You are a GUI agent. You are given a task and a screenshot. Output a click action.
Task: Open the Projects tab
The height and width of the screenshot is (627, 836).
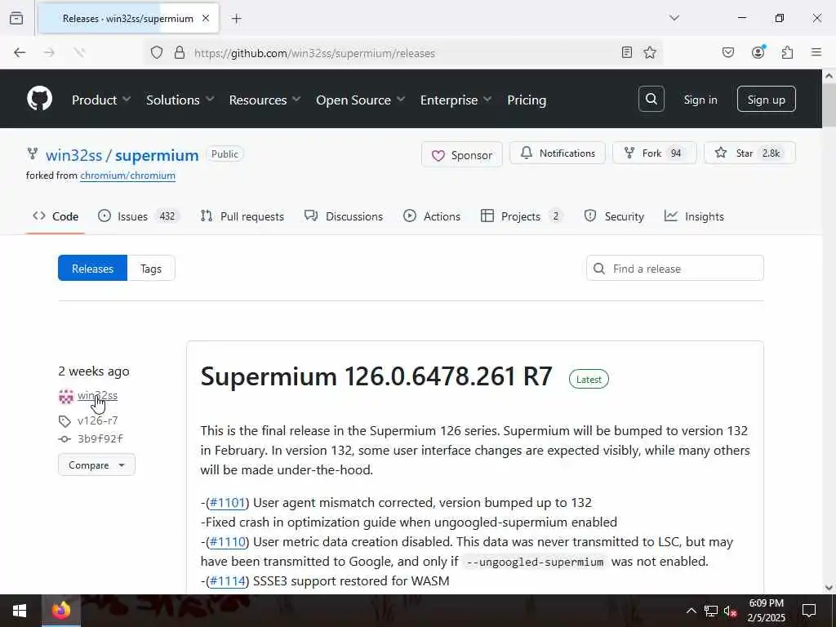522,216
